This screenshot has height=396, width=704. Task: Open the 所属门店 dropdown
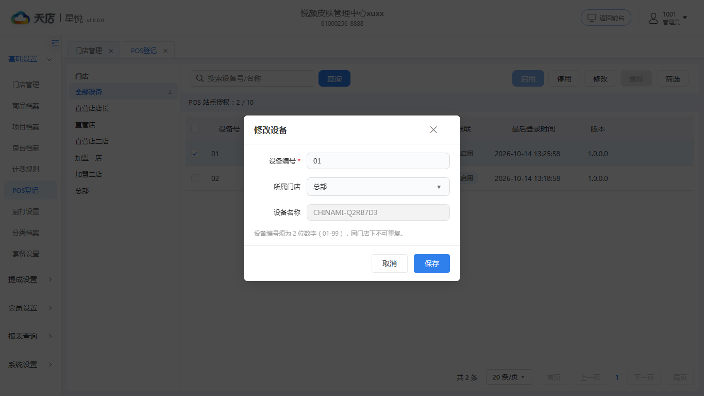tap(378, 187)
